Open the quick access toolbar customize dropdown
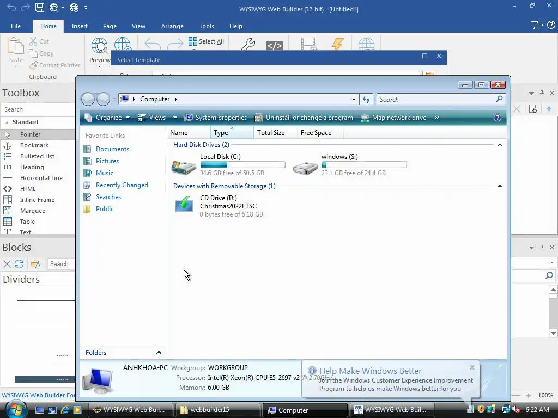This screenshot has width=558, height=418. coord(86,8)
